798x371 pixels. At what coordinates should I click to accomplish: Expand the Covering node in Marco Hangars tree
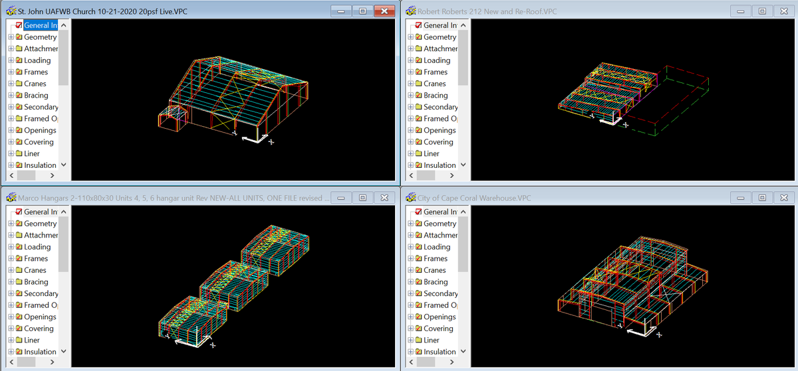click(x=11, y=329)
